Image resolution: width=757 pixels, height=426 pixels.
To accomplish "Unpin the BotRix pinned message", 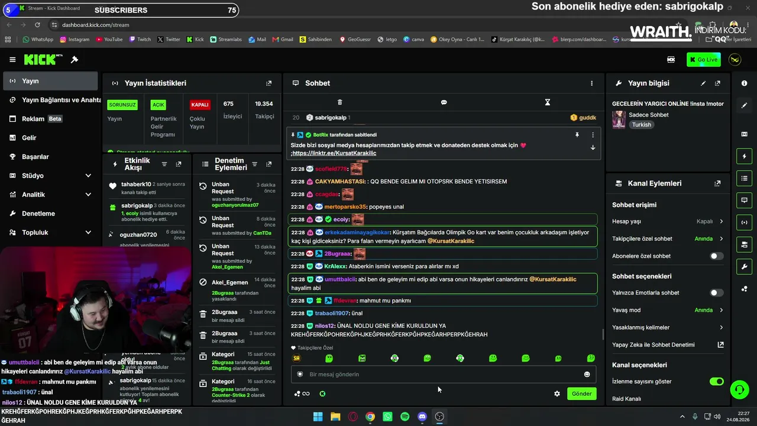I will click(x=577, y=135).
